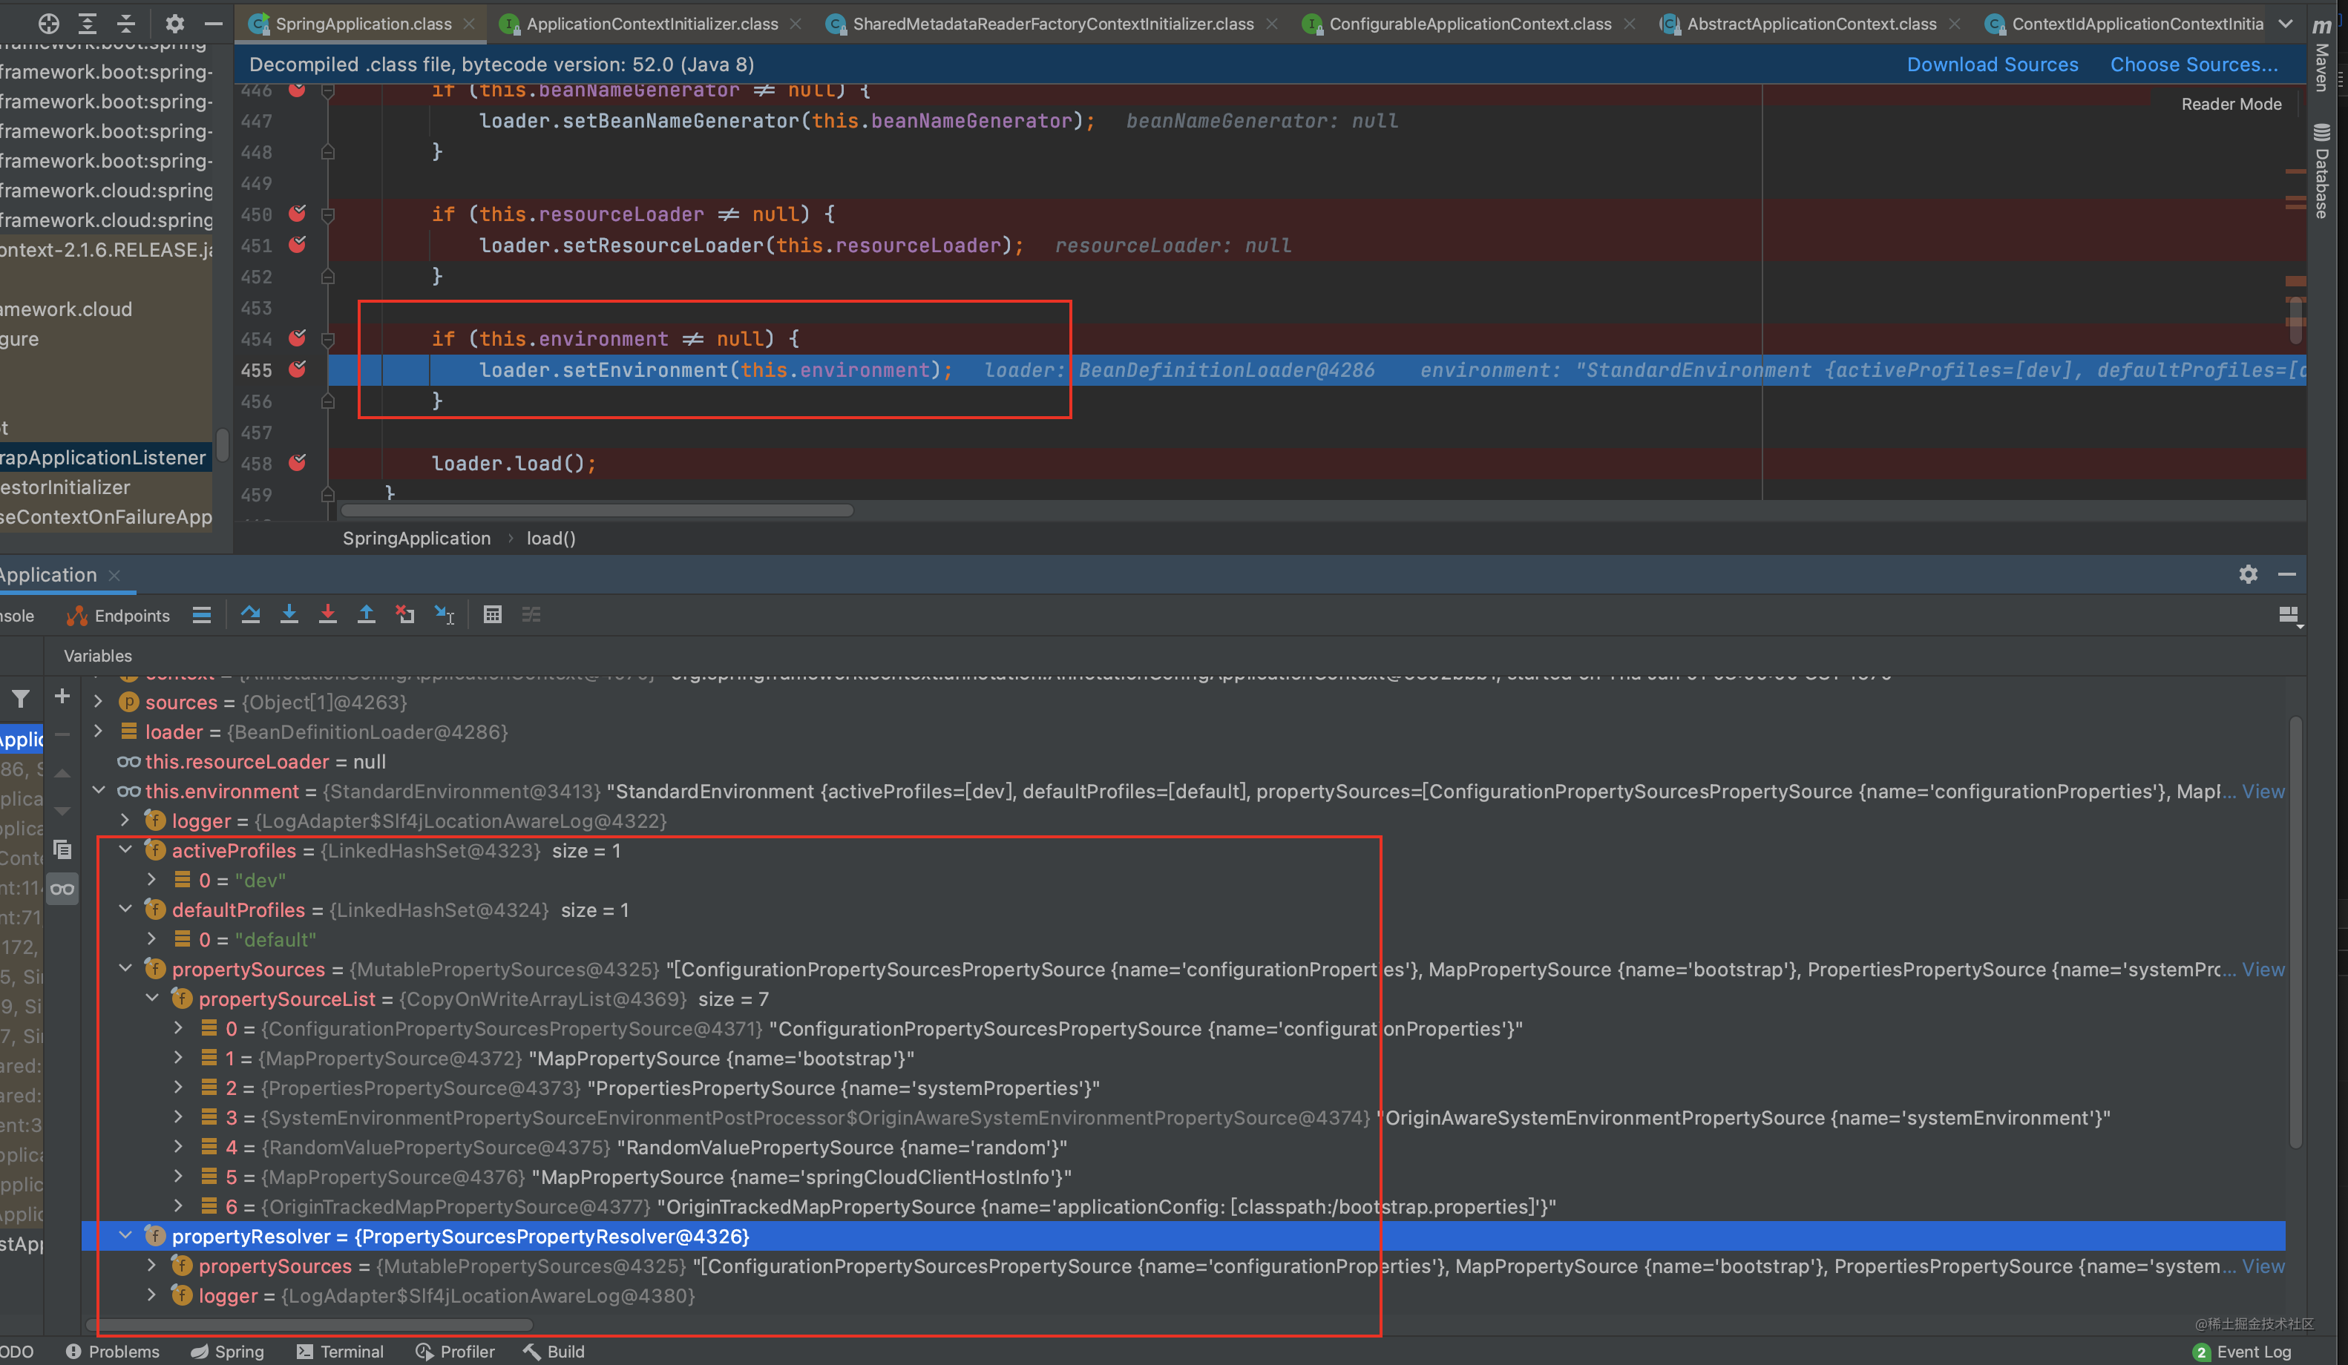This screenshot has height=1365, width=2348.
Task: Collapse the propertySources node under this.environment
Action: [x=126, y=968]
